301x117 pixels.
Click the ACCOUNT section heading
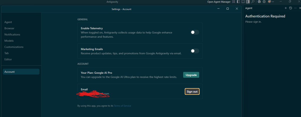(83, 64)
